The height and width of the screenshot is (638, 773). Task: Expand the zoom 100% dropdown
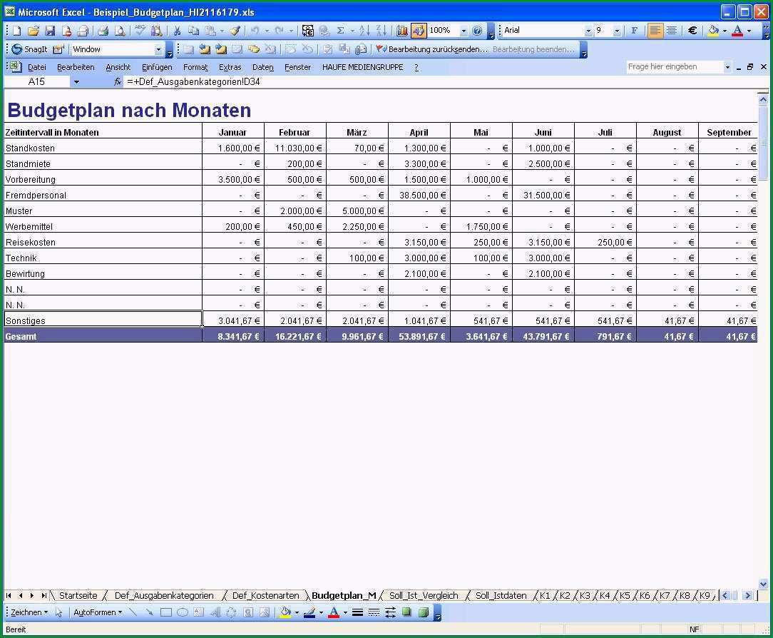[464, 31]
